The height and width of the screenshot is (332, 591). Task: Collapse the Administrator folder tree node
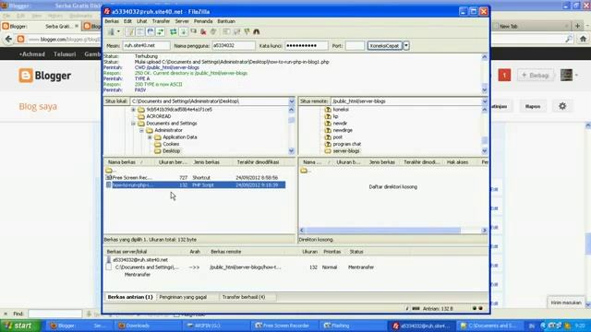point(141,130)
